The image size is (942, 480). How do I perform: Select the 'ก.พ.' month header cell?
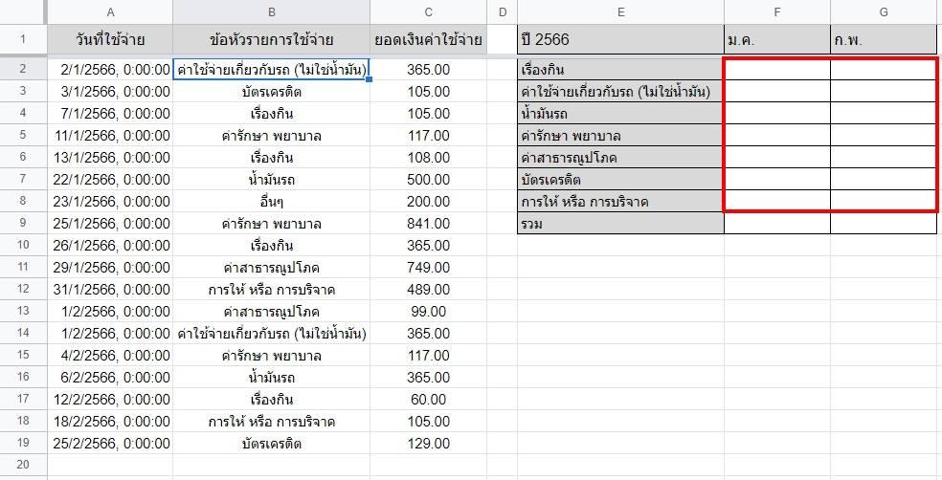pos(884,39)
